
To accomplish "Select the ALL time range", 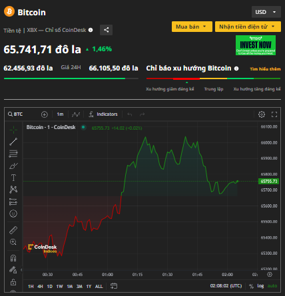I will [x=99, y=287].
